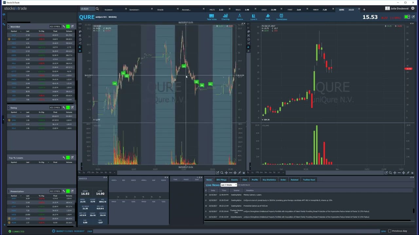
Task: Open the SEC Filings tab
Action: [221, 180]
